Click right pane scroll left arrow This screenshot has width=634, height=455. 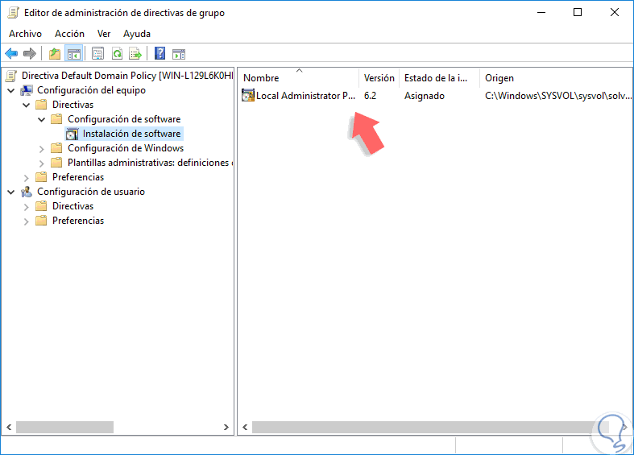(245, 427)
